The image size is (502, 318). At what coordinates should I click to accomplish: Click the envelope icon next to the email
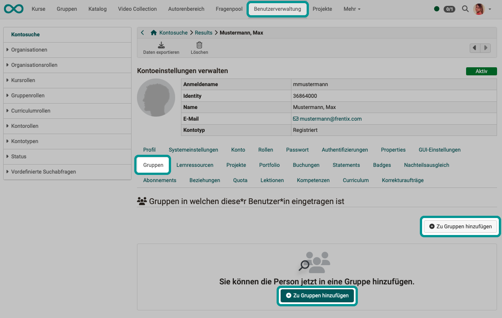pos(295,119)
